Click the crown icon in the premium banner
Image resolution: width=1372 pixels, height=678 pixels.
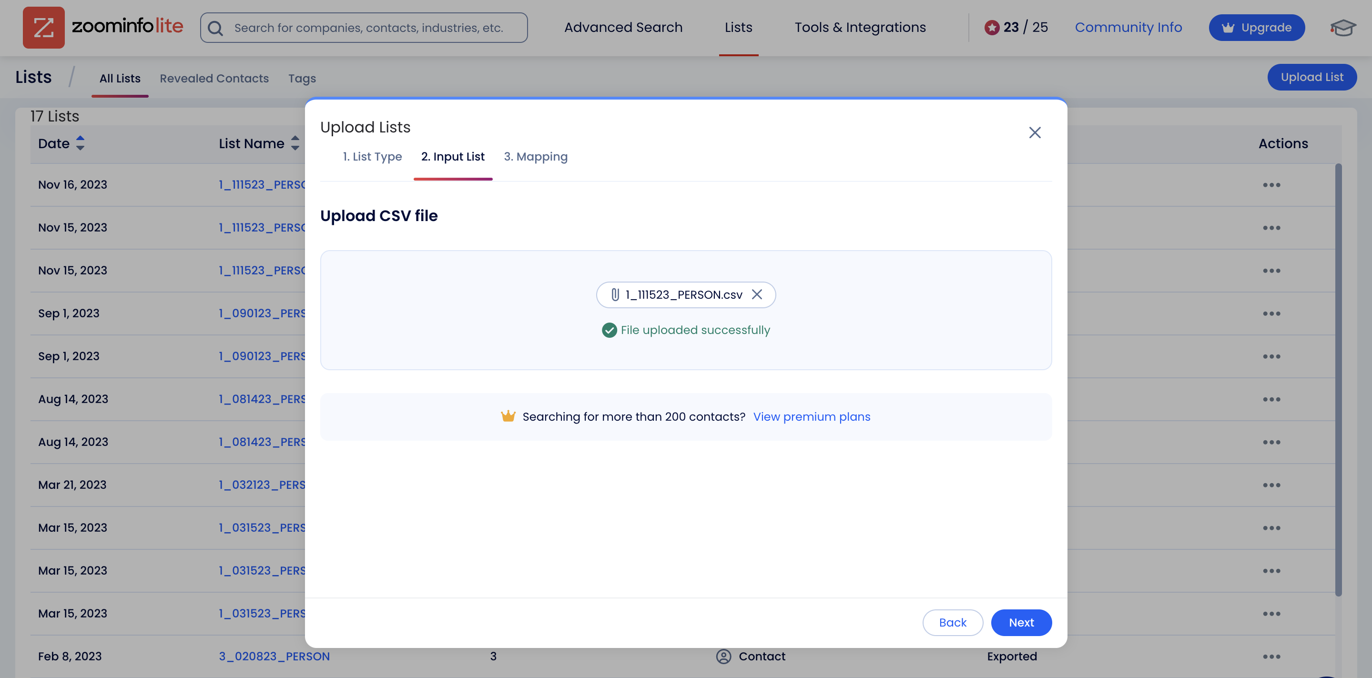pyautogui.click(x=508, y=416)
